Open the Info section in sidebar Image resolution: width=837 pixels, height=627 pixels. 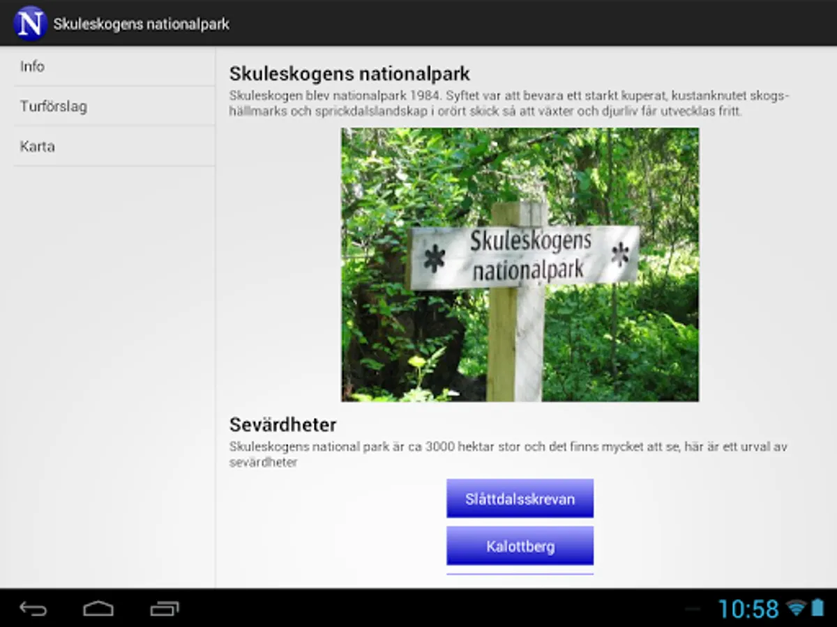pyautogui.click(x=114, y=67)
